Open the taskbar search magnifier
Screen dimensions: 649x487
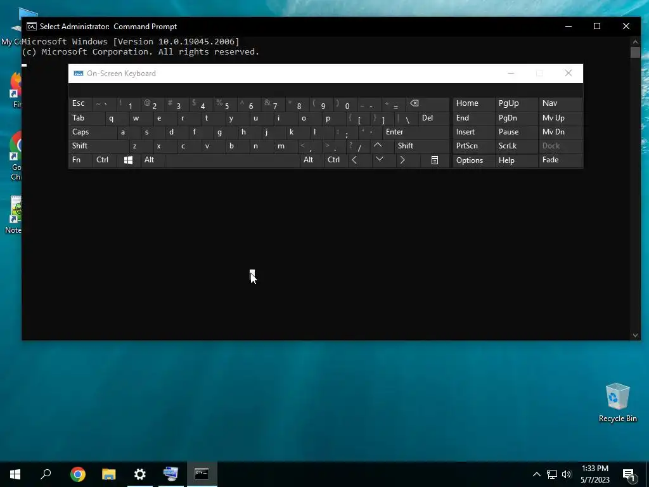[x=46, y=474]
